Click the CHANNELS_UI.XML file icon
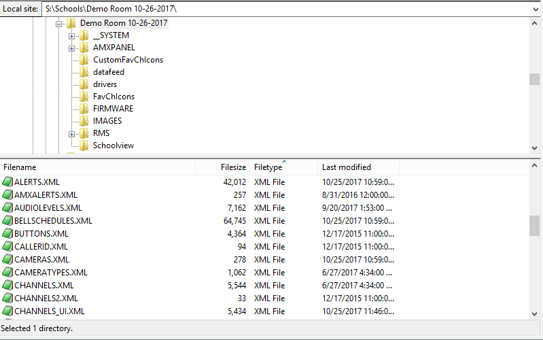Image resolution: width=543 pixels, height=340 pixels. [7, 311]
